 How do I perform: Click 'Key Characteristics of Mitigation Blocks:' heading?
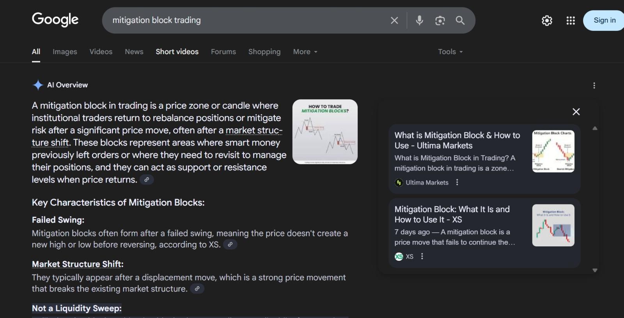tap(118, 202)
